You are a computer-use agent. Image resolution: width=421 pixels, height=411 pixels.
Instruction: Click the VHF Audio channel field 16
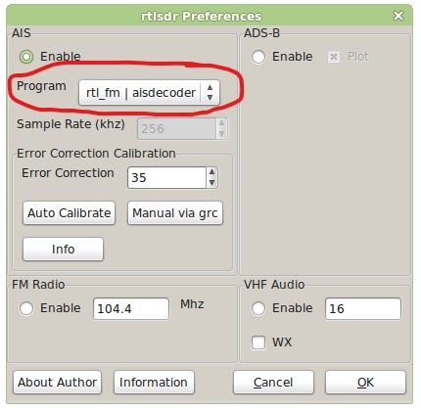tap(363, 308)
